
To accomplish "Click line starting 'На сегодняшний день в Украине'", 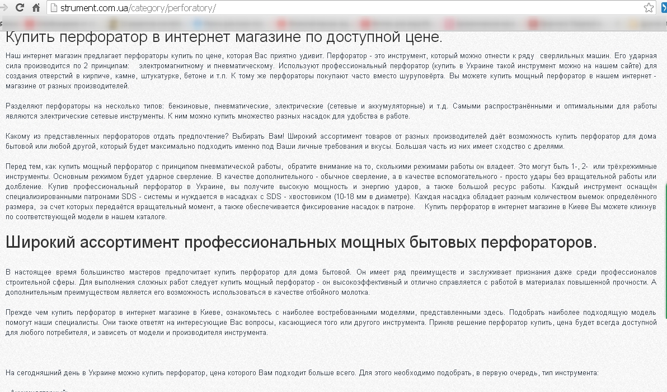I will point(302,373).
